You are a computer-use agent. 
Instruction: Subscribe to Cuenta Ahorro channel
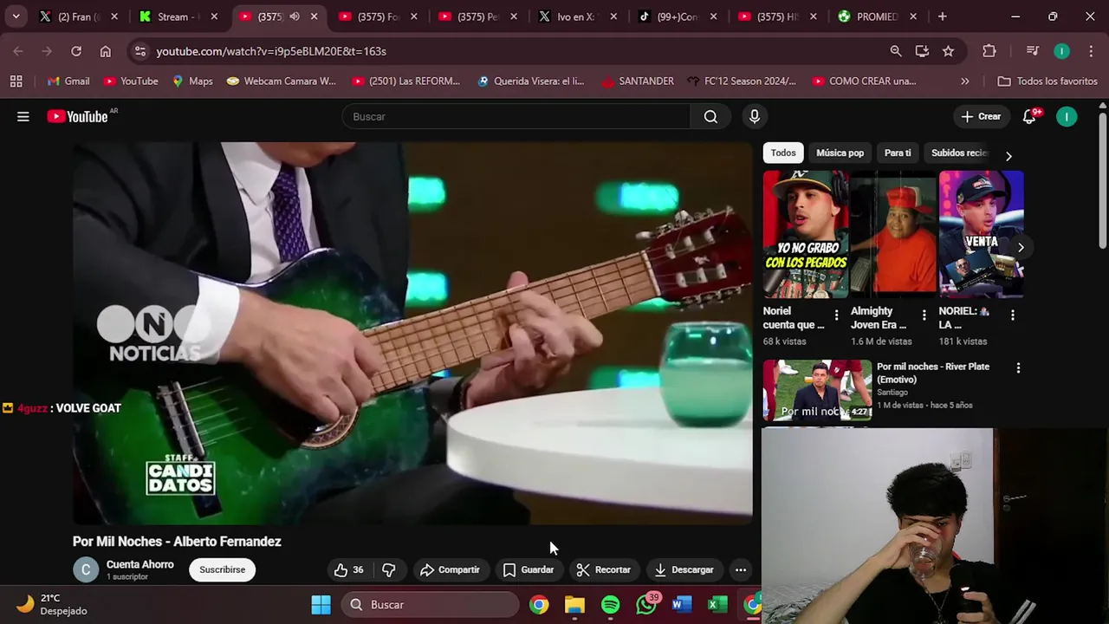[x=223, y=569]
